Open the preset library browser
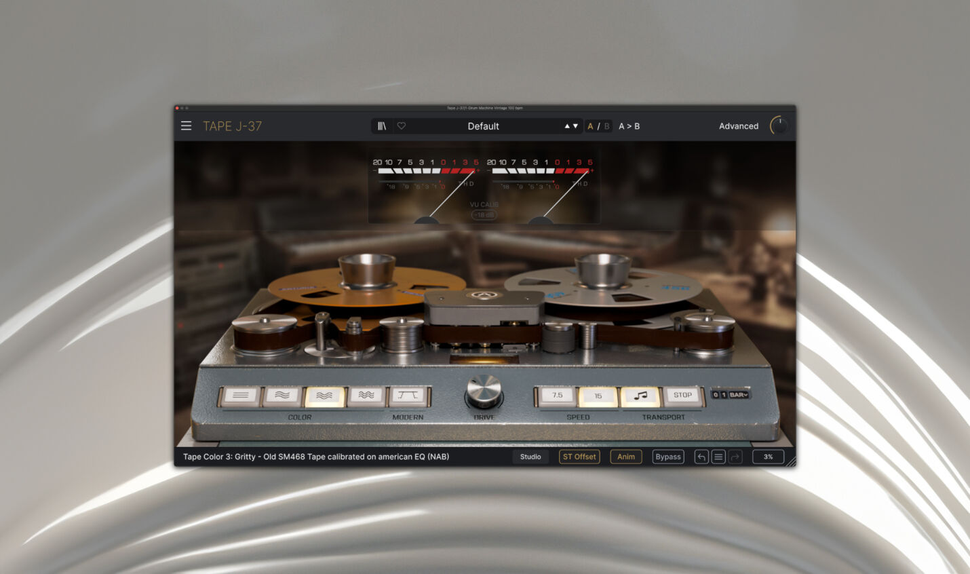970x574 pixels. (x=382, y=126)
